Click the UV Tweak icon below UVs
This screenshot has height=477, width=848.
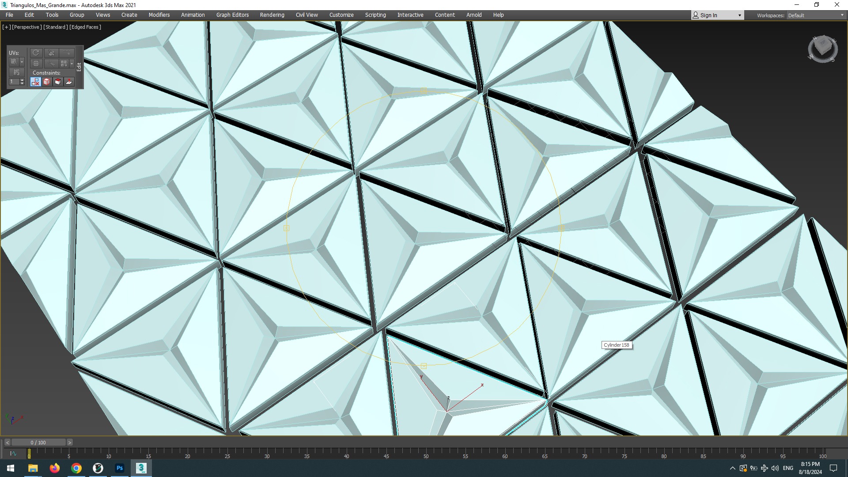[16, 72]
